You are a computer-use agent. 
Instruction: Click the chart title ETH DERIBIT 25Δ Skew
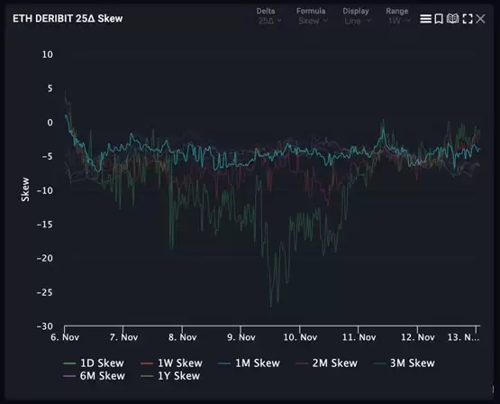68,19
